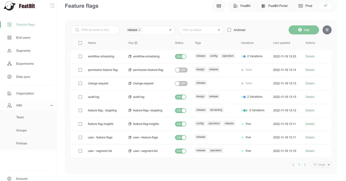Copy the user---segment-list key icon

coord(130,151)
